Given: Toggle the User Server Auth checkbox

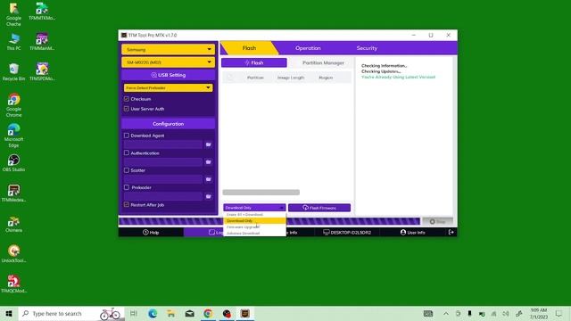Looking at the screenshot, I should point(127,109).
